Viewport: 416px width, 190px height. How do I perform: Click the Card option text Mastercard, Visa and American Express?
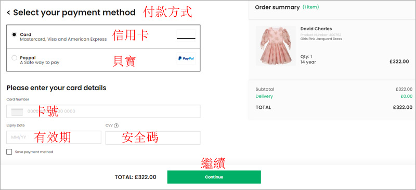[x=63, y=39]
